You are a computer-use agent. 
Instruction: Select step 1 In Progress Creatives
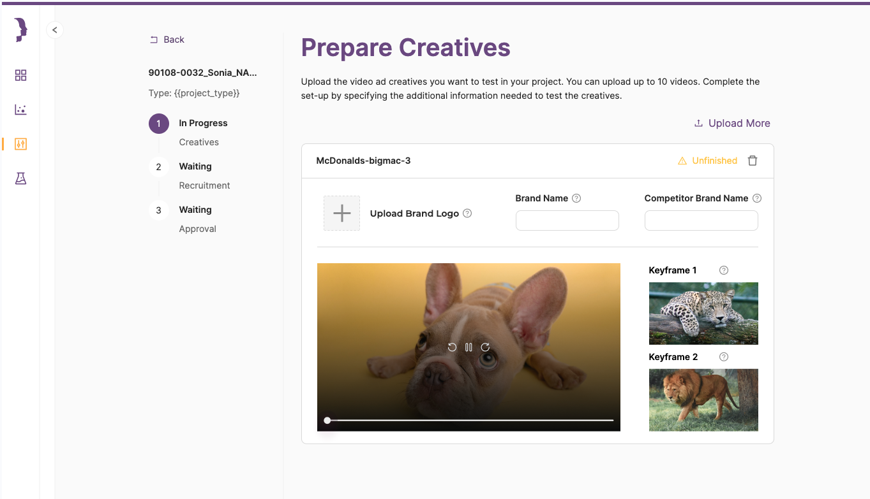(x=188, y=132)
